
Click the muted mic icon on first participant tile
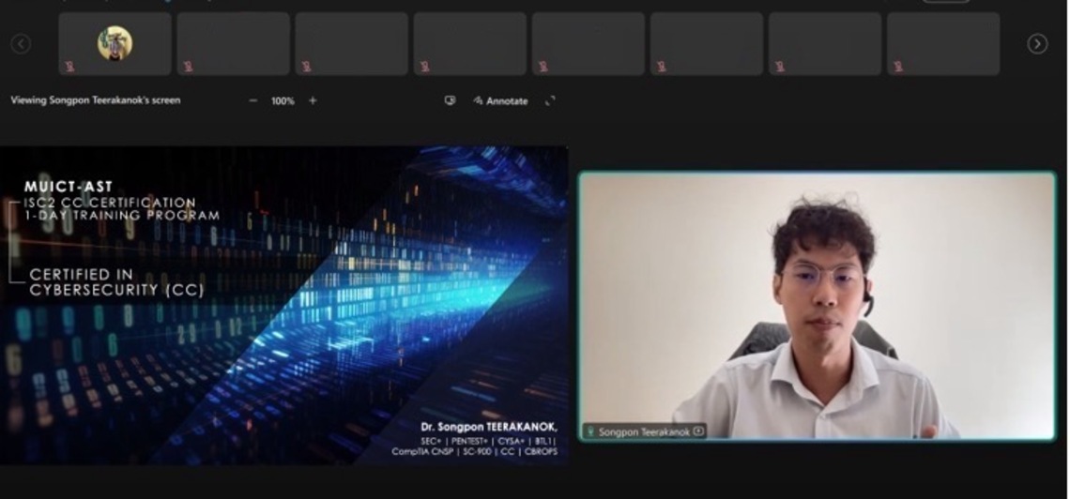pos(70,66)
